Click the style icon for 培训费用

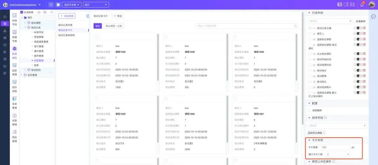[x=358, y=76]
